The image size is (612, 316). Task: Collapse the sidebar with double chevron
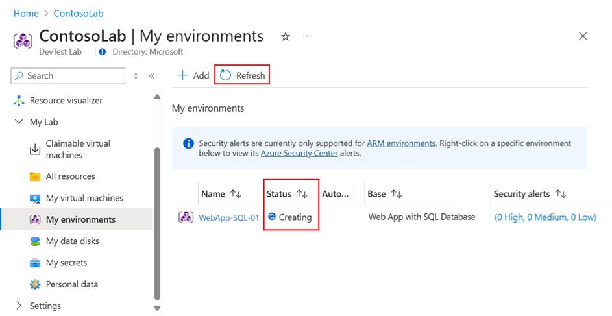(x=152, y=76)
